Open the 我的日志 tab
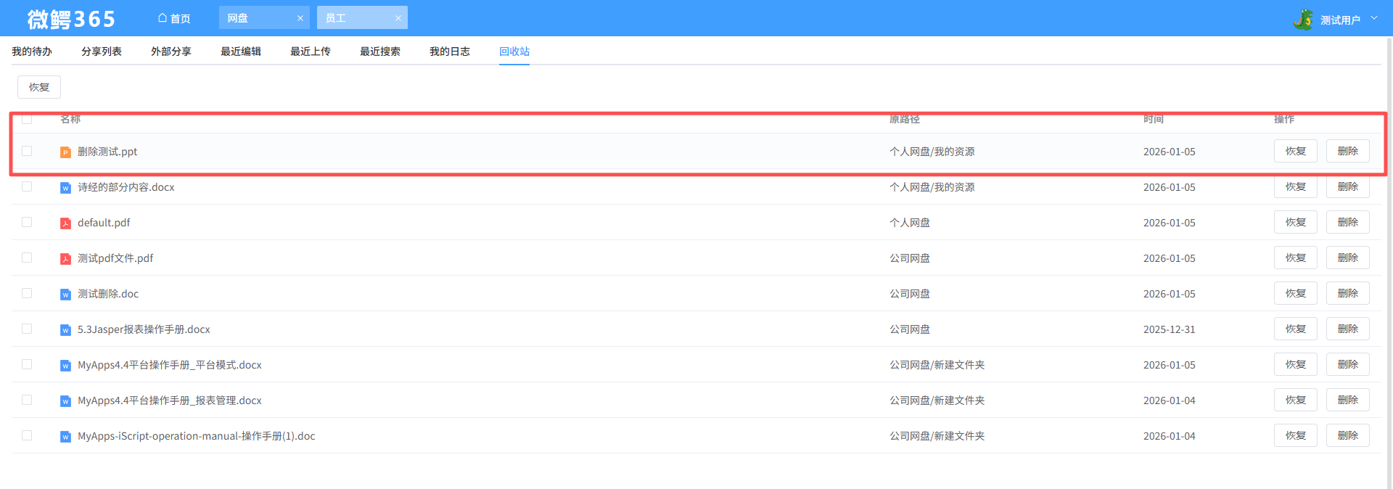This screenshot has width=1393, height=489. 450,52
